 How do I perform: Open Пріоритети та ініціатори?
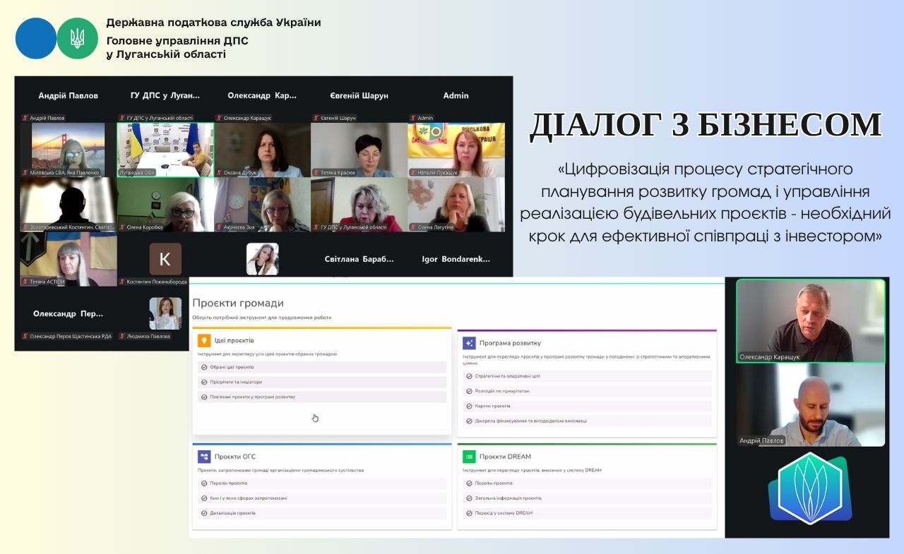point(322,382)
